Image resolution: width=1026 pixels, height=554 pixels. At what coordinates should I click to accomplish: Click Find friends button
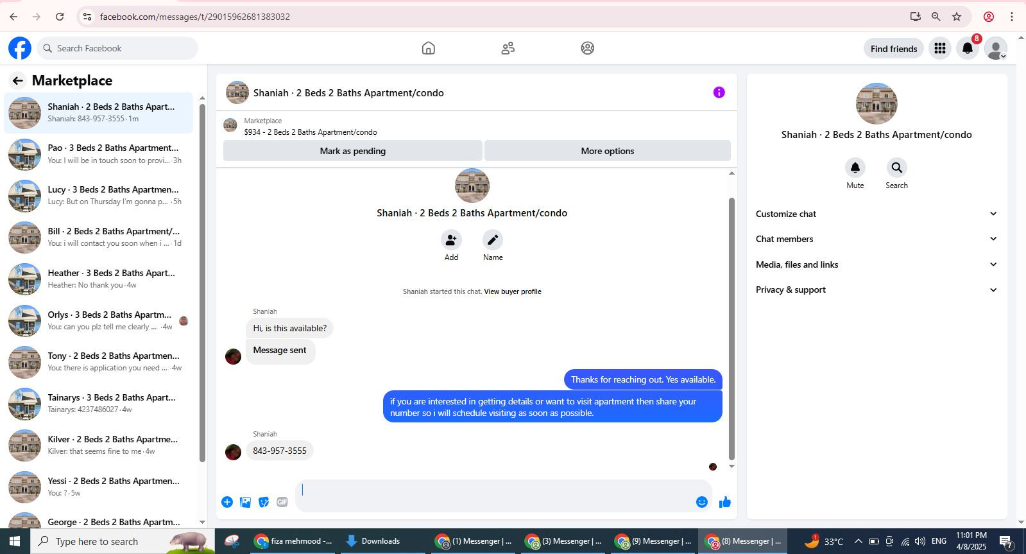894,49
